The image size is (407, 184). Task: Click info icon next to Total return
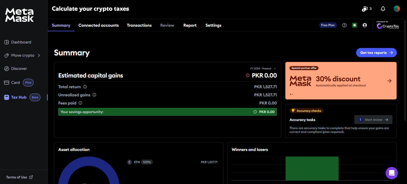click(85, 87)
